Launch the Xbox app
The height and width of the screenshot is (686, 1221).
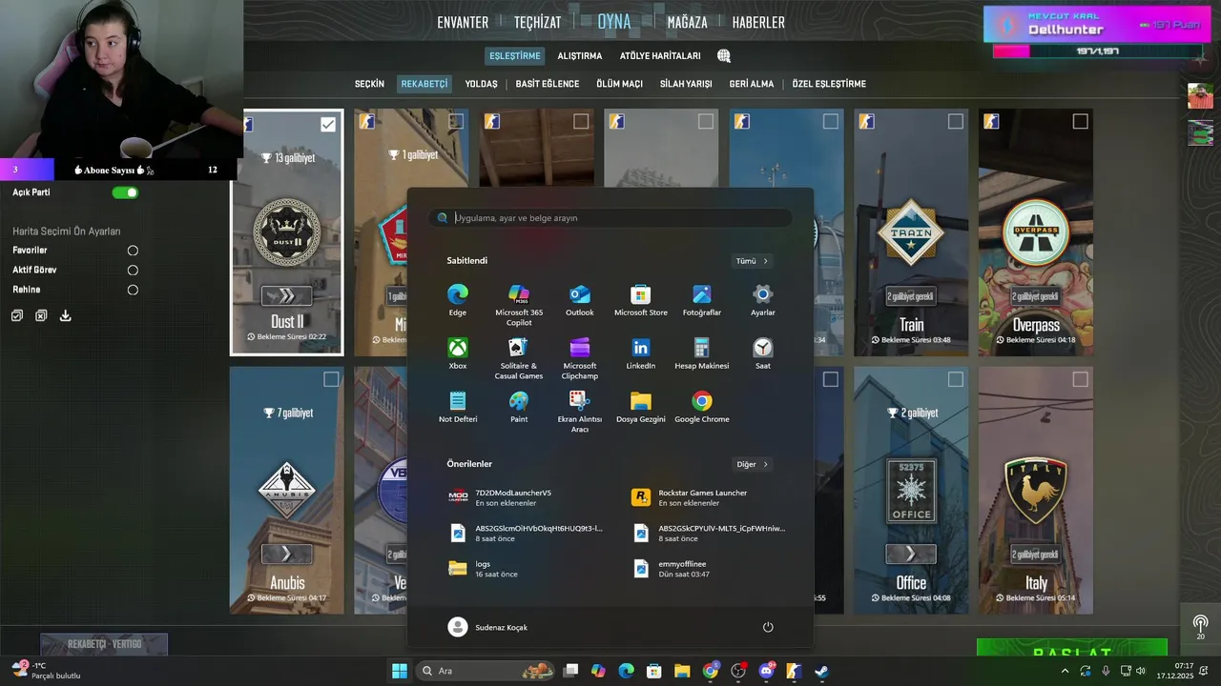point(458,353)
